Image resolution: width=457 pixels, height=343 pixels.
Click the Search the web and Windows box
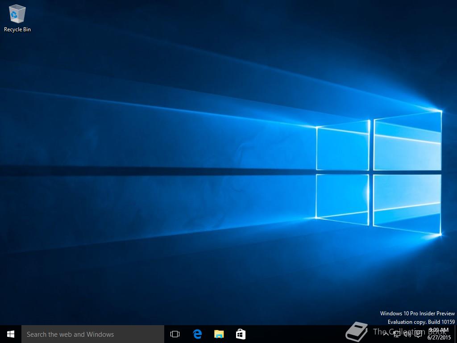coord(93,334)
